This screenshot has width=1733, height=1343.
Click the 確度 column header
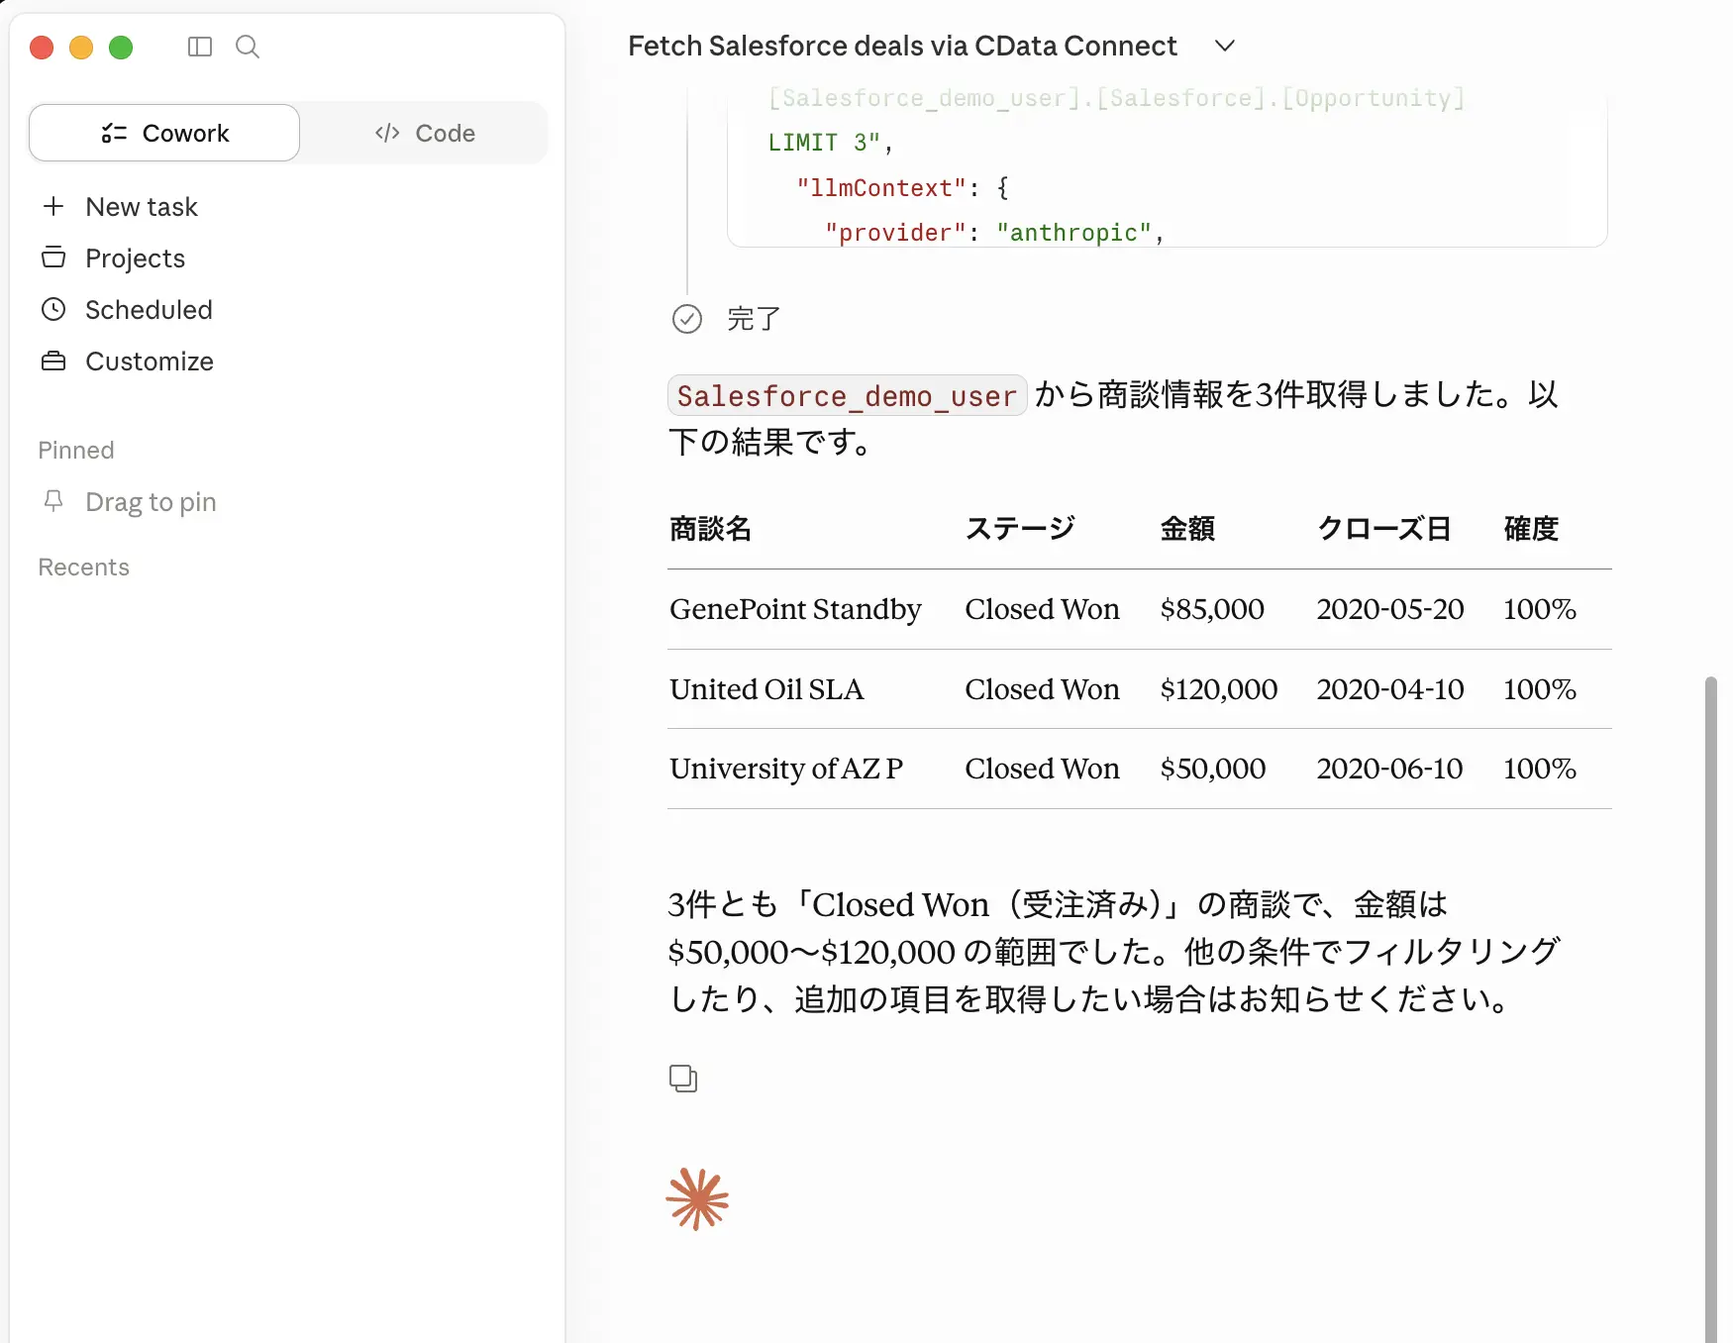pyautogui.click(x=1531, y=529)
